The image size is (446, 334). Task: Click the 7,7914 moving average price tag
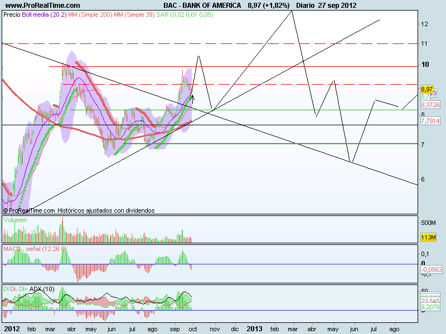pyautogui.click(x=430, y=121)
